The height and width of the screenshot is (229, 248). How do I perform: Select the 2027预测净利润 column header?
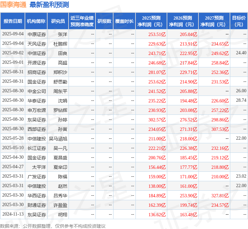[214, 21]
